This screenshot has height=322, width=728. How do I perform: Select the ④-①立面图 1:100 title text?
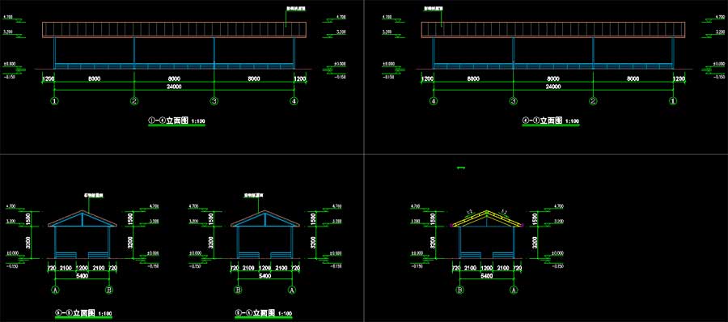[551, 121]
